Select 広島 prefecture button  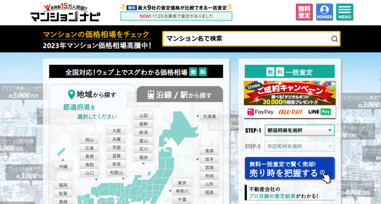coord(89,148)
